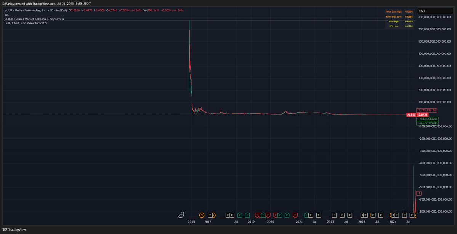Viewport: 457px width, 234px height.
Task: Click the 2023 label on the time axis
Action: tap(362, 222)
